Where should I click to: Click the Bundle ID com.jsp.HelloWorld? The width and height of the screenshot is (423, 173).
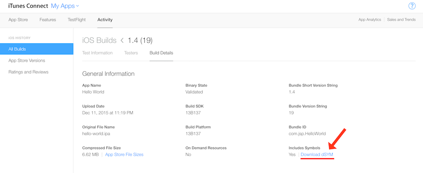click(x=307, y=133)
